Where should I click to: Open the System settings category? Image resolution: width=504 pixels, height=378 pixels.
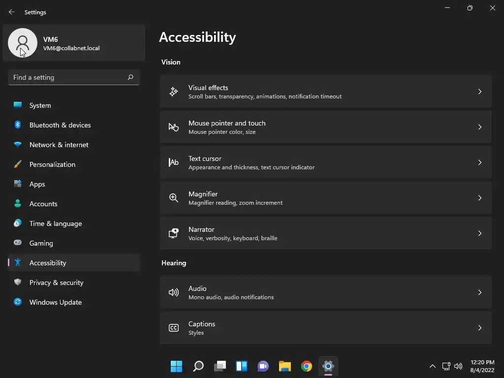pos(40,105)
